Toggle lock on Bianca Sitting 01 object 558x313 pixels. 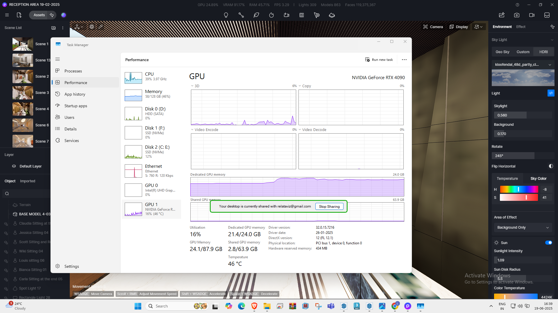point(6,270)
